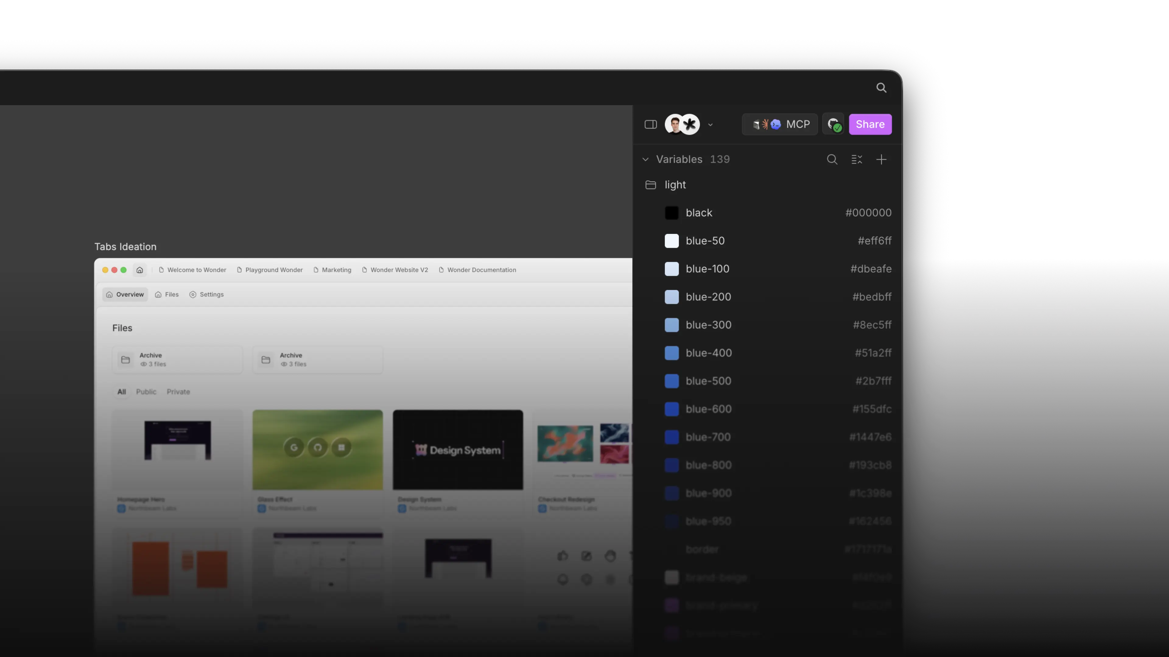Add a new variable with the plus icon
1169x657 pixels.
pos(881,160)
